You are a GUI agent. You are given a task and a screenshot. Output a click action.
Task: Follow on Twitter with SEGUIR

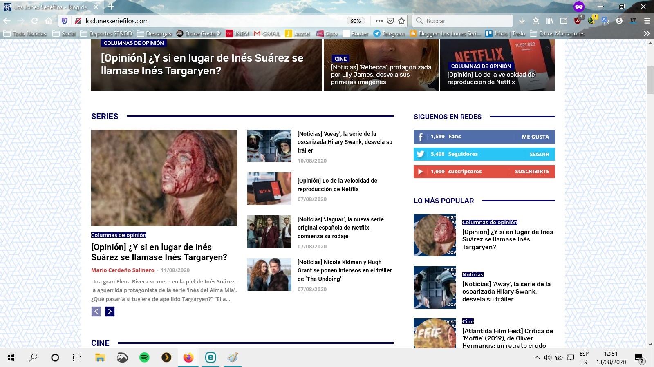click(539, 154)
